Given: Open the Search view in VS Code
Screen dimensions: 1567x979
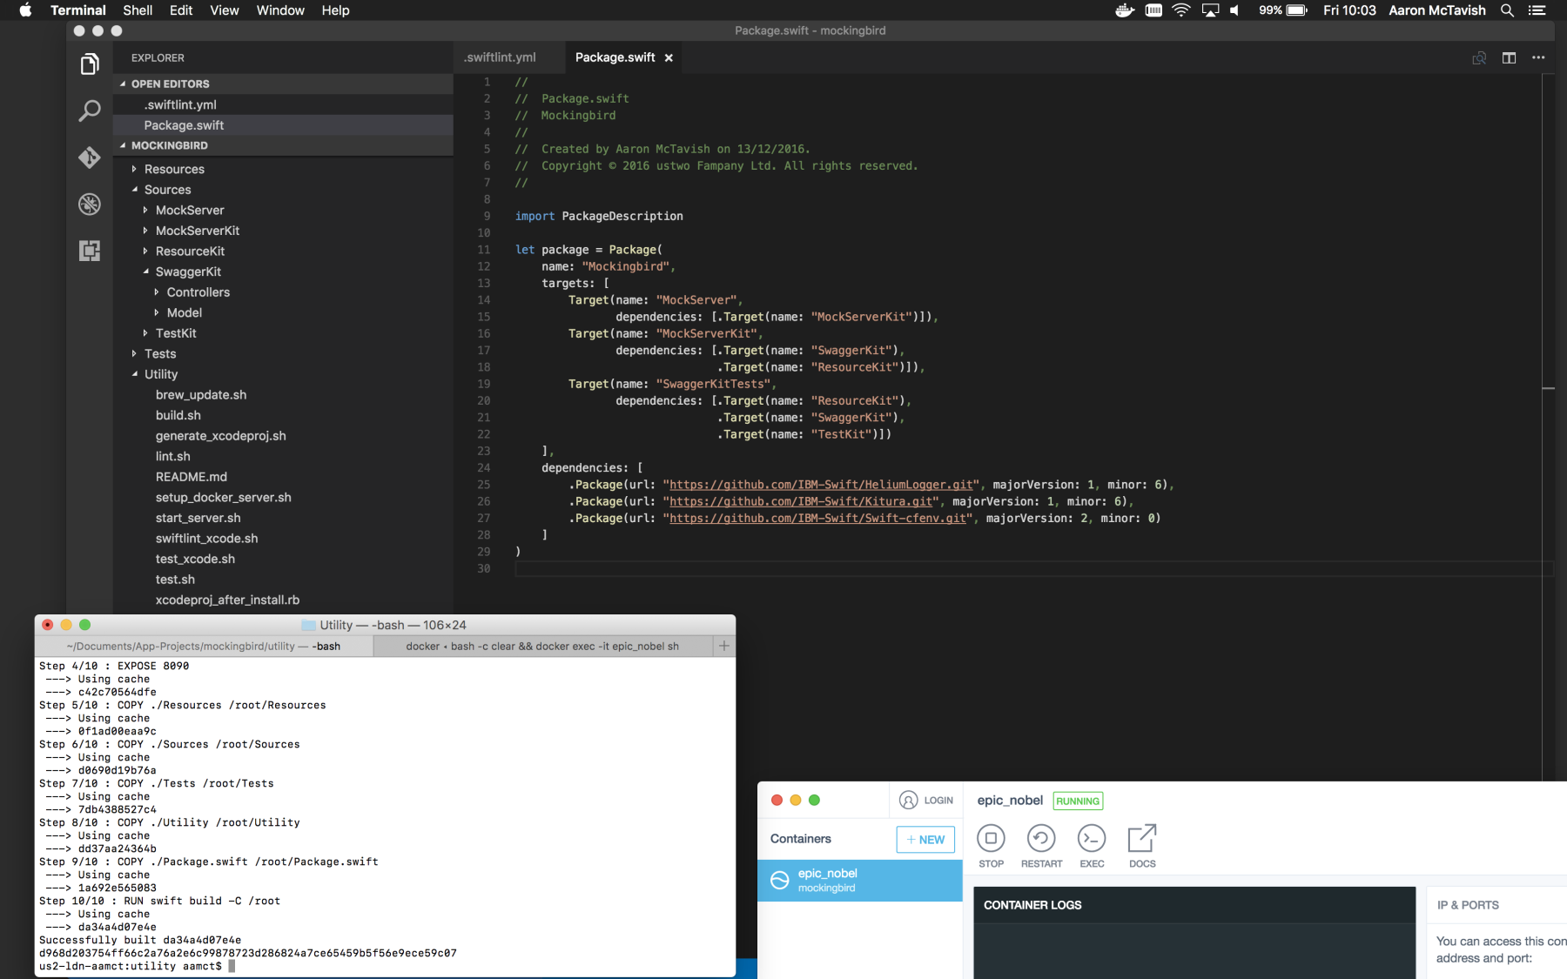Looking at the screenshot, I should tap(89, 111).
